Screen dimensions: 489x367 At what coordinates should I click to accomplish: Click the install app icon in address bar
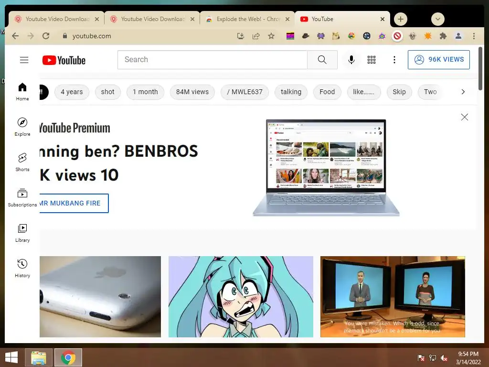241,36
